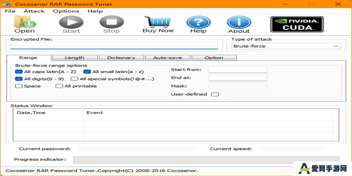The height and width of the screenshot is (176, 352).
Task: Focus the End at field
Action: coord(238,78)
